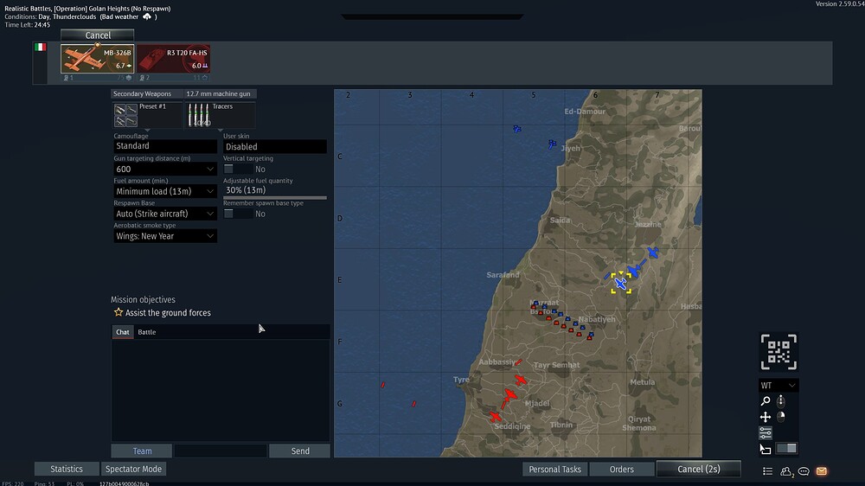
Task: Select the yellow-bracketed blue airfield spawn point
Action: 620,283
